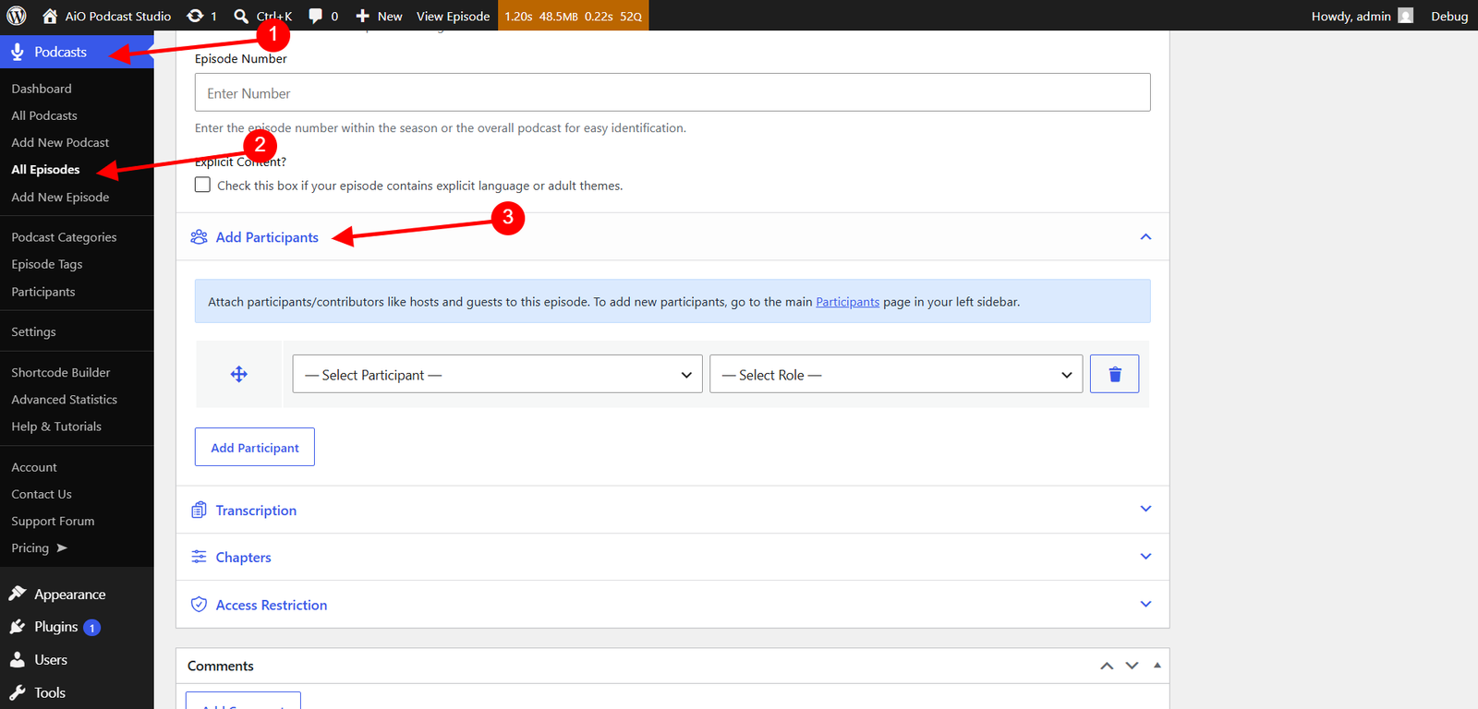1478x709 pixels.
Task: Click the Add Participants people icon
Action: [x=199, y=237]
